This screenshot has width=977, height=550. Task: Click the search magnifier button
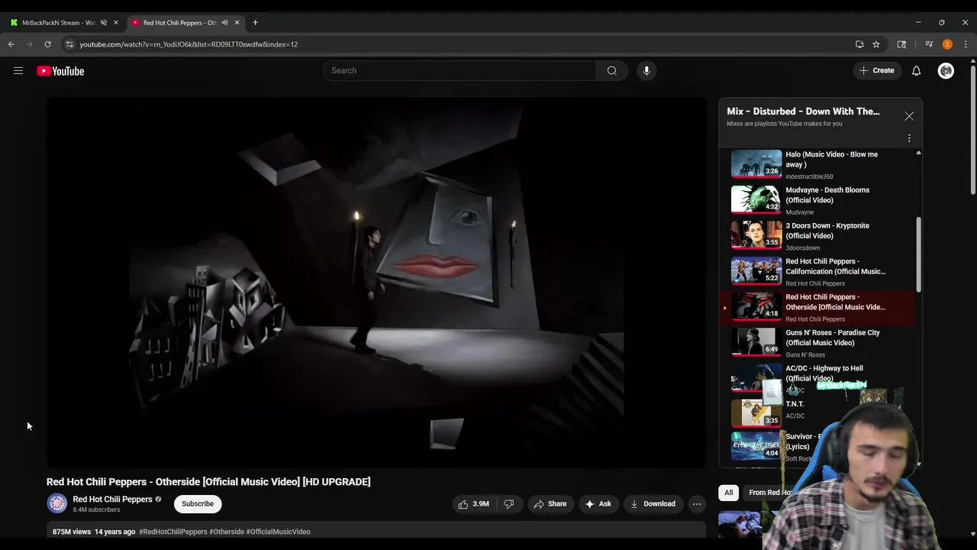coord(612,70)
